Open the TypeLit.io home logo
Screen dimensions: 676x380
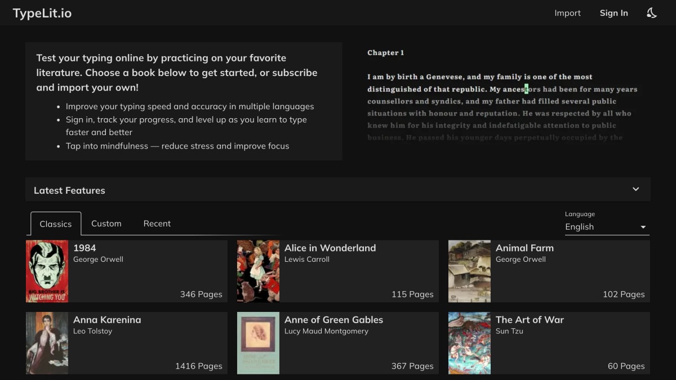click(x=42, y=13)
